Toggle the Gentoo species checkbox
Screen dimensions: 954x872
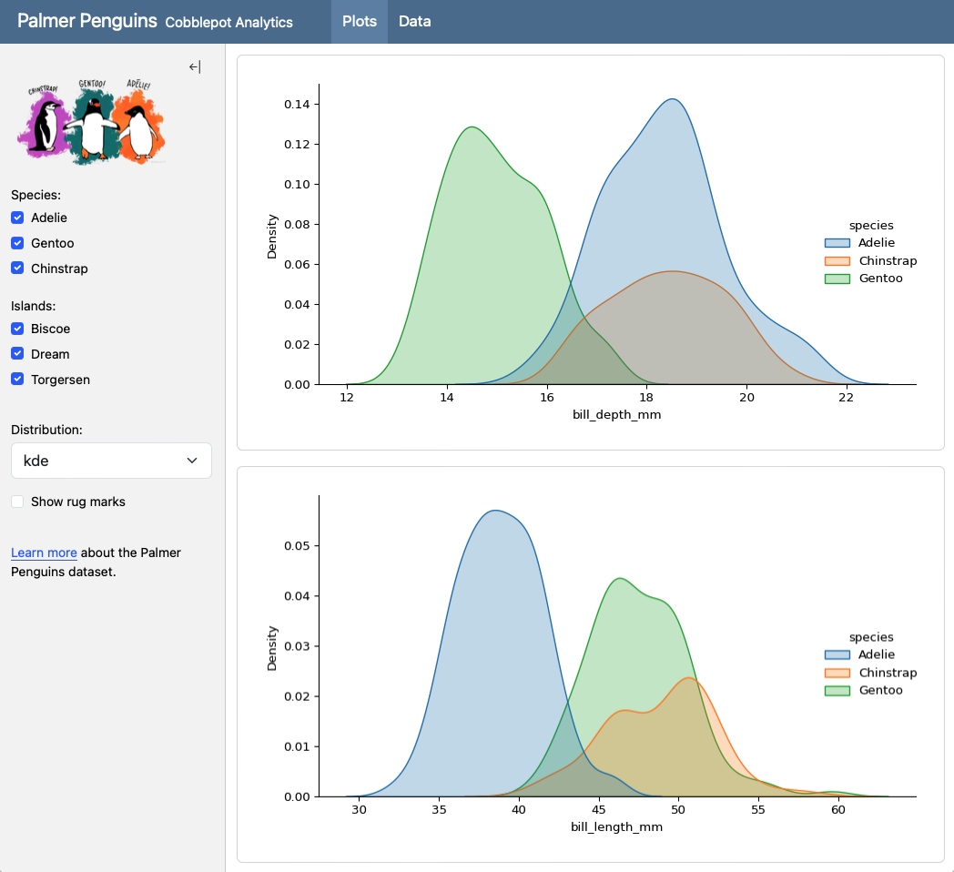click(17, 243)
